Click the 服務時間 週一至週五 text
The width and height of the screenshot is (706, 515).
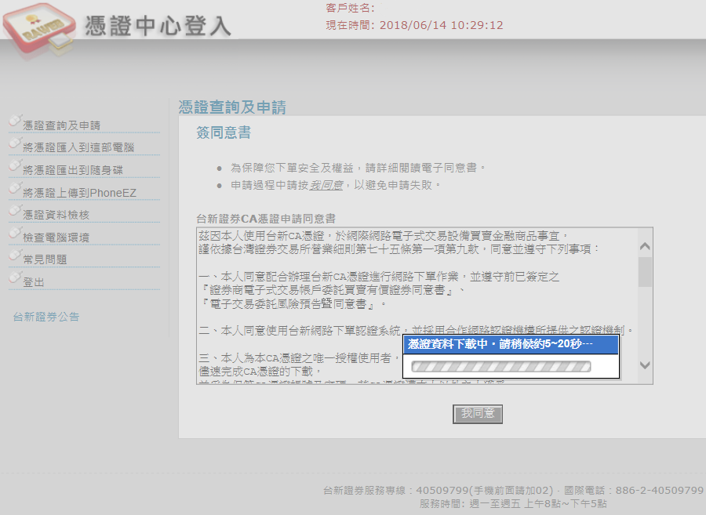coord(513,504)
